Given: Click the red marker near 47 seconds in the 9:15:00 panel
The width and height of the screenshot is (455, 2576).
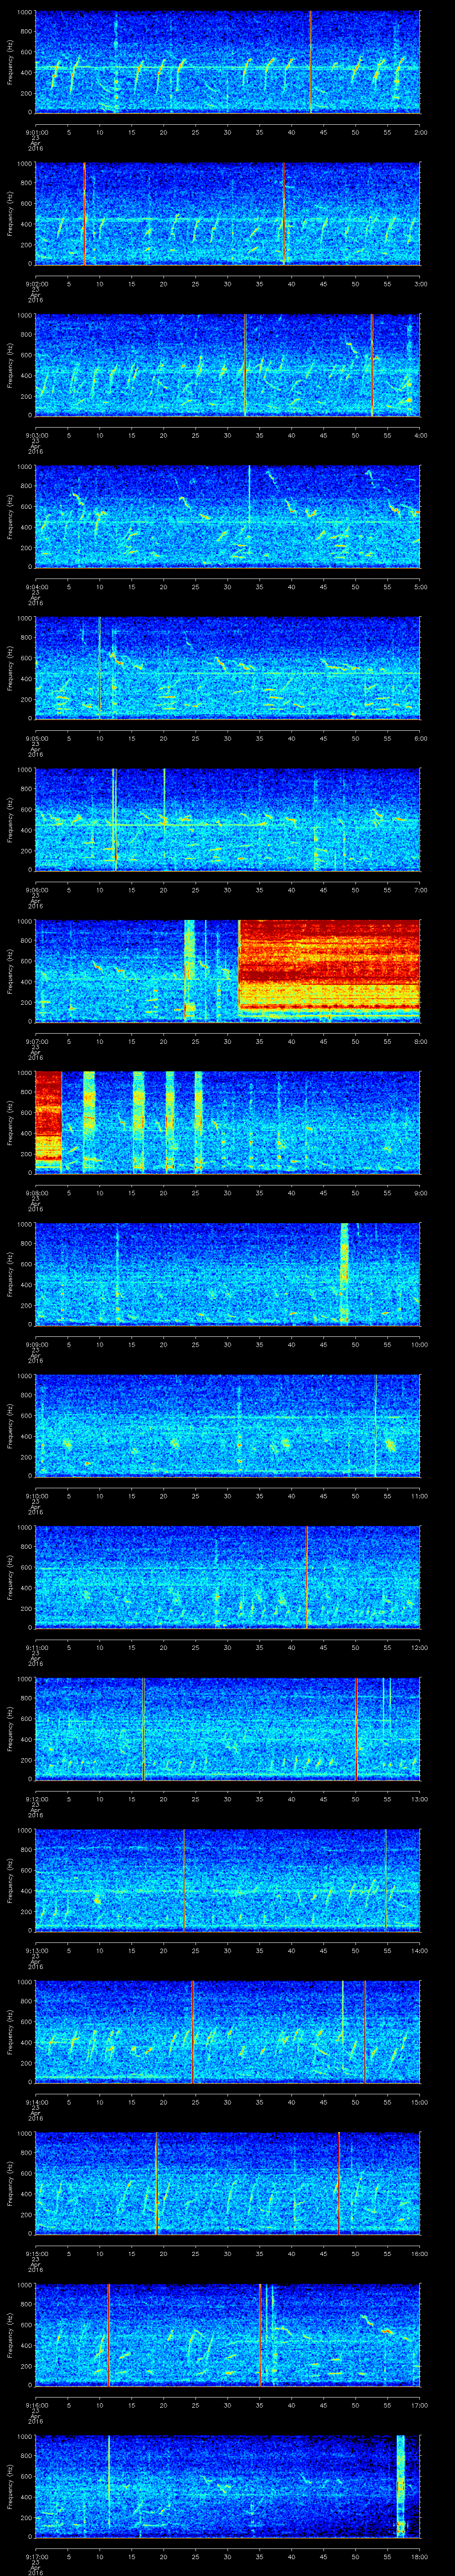Looking at the screenshot, I should pyautogui.click(x=339, y=2183).
